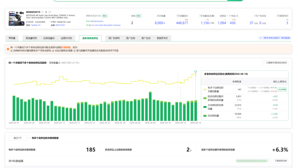Click the 变体数量:2 label above chart
The image size is (298, 168).
(x=54, y=63)
